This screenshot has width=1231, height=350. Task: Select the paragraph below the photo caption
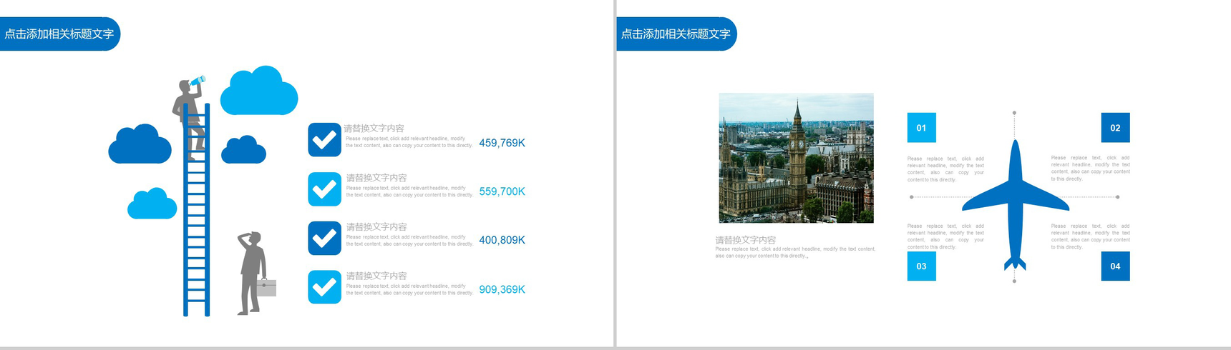pyautogui.click(x=795, y=252)
